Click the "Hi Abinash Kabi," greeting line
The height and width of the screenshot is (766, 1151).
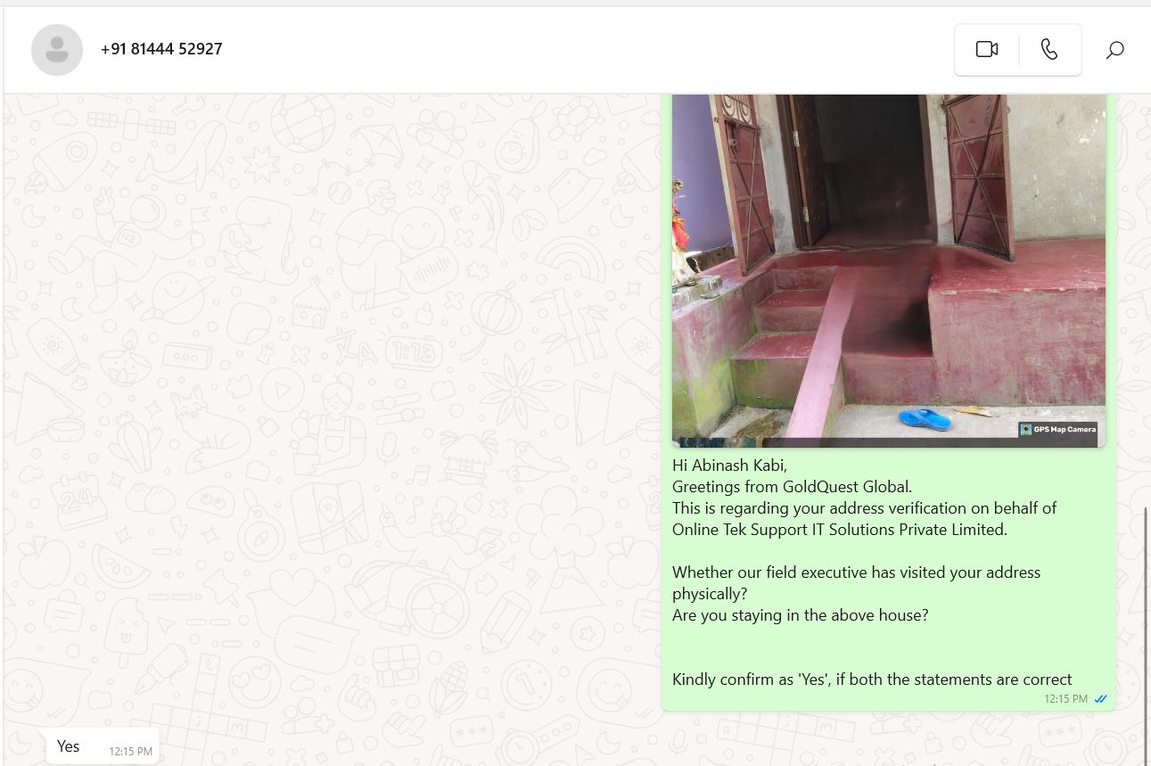[729, 465]
